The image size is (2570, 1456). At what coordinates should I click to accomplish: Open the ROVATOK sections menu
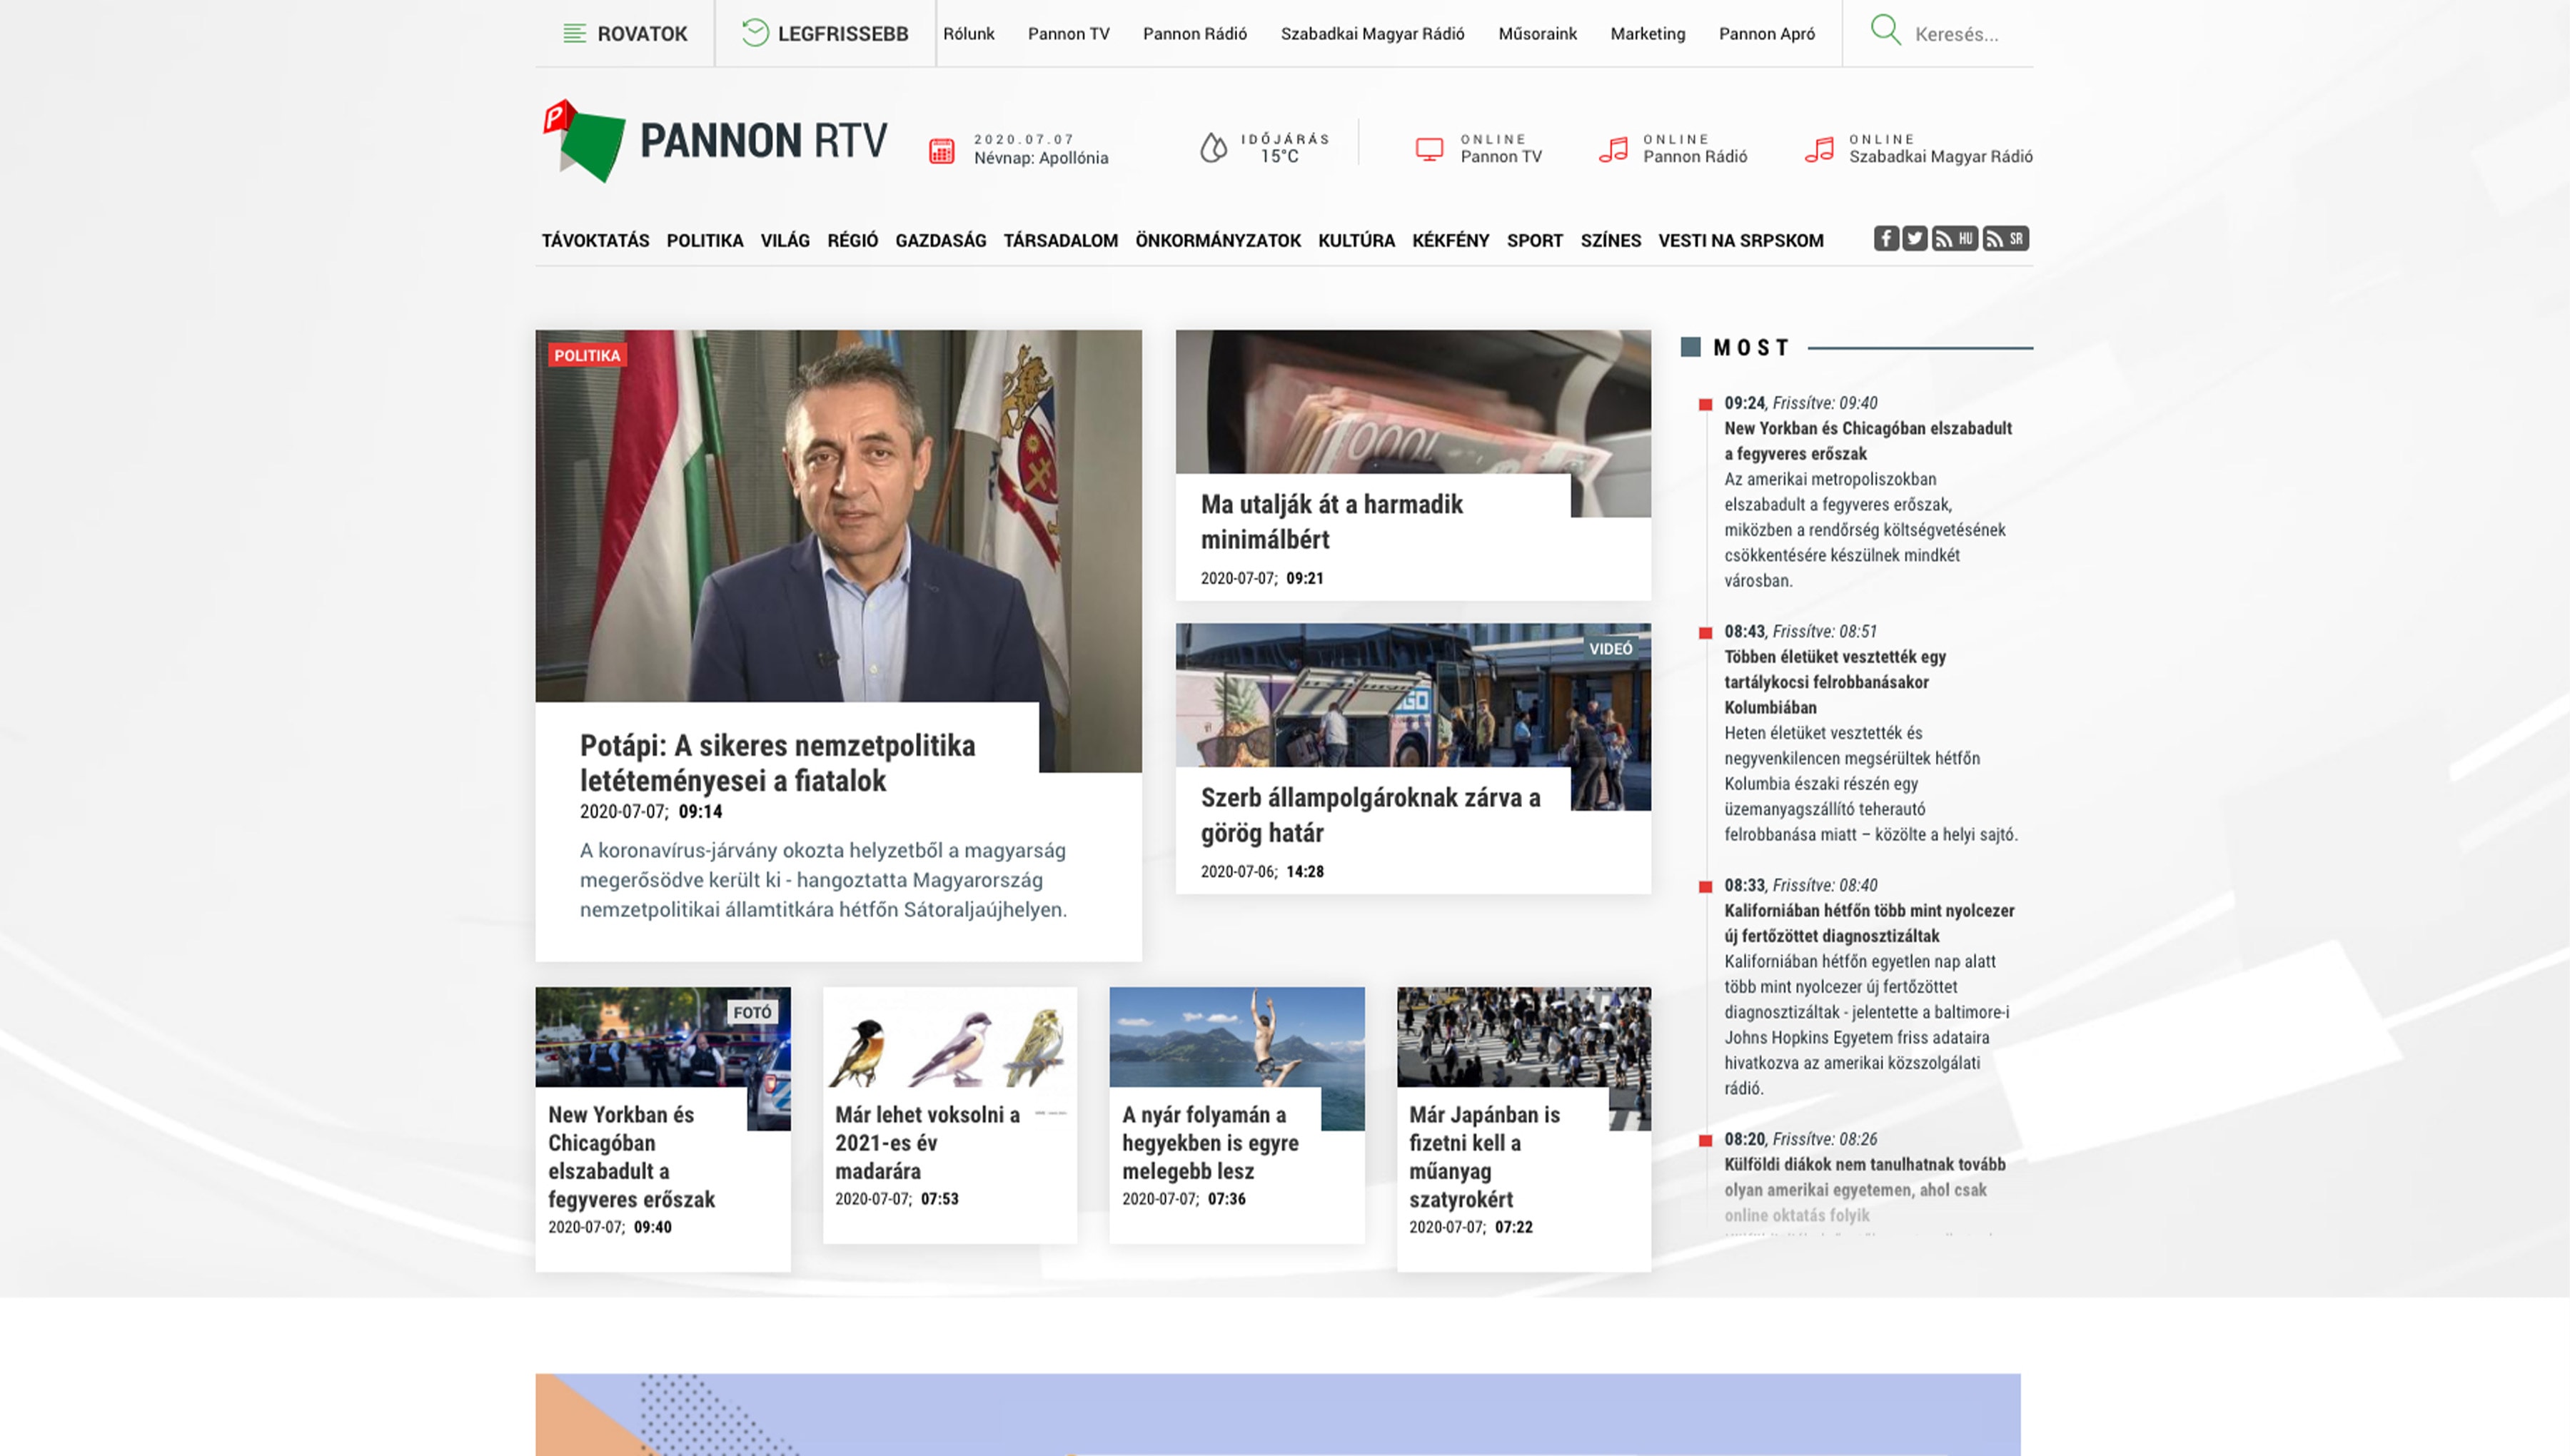625,33
